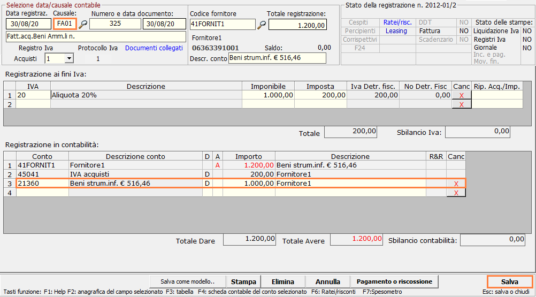
Task: Click the Elimina button
Action: point(282,281)
